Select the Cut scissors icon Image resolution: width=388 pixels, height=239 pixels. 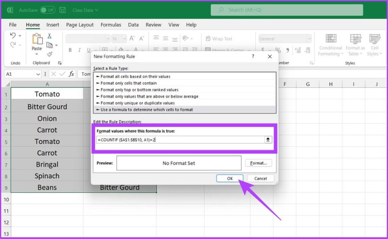[x=50, y=36]
